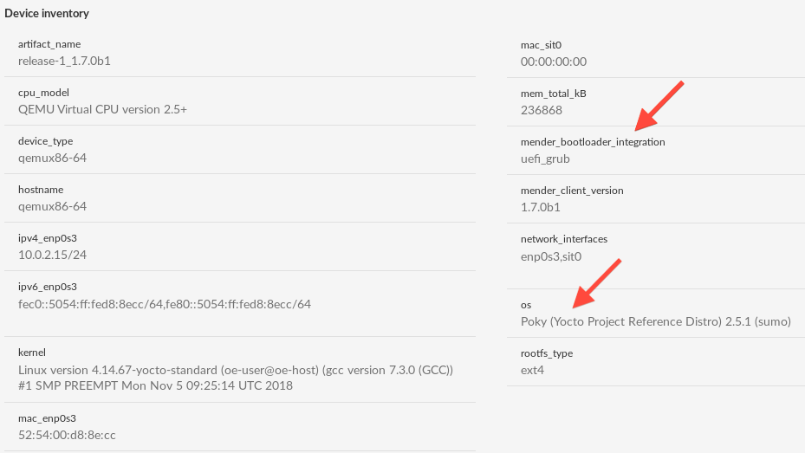
Task: Select the uefi_grub value
Action: [x=545, y=159]
